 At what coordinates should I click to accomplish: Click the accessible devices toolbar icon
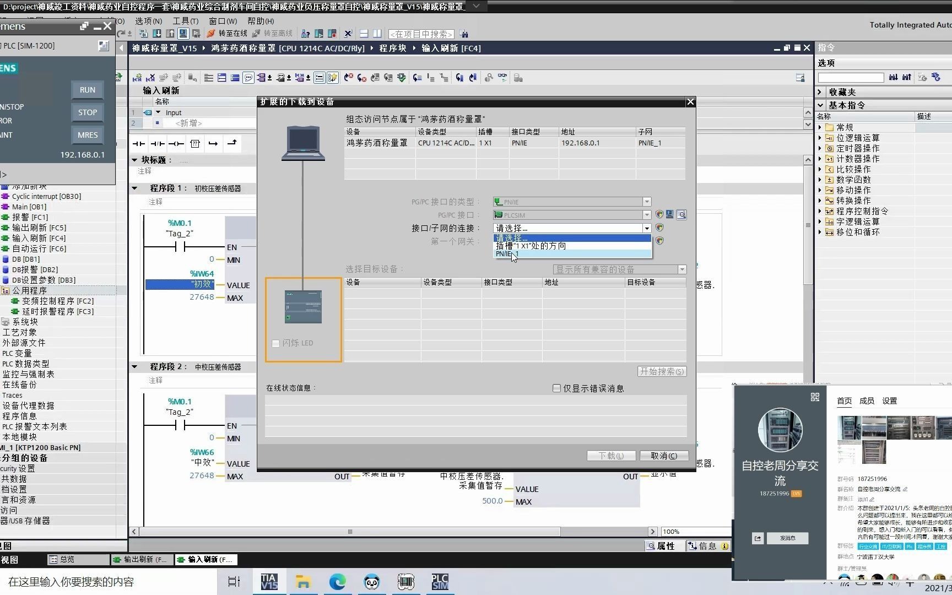305,34
